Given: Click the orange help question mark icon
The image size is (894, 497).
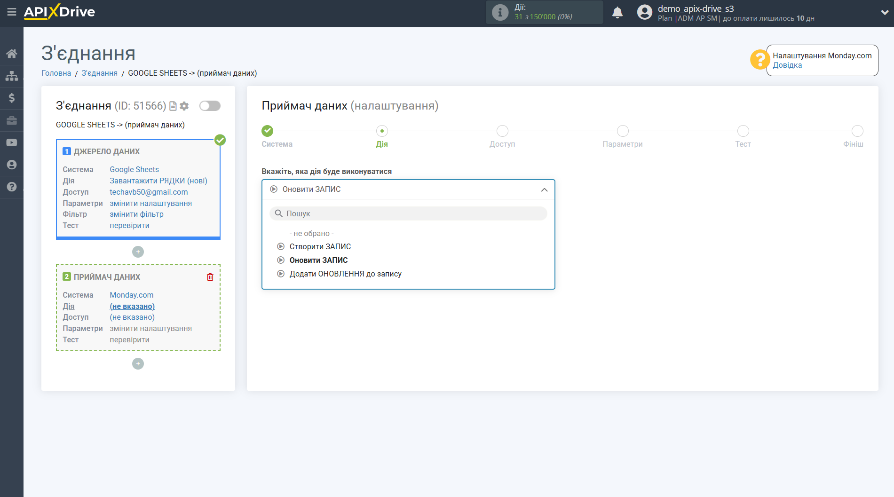Looking at the screenshot, I should pyautogui.click(x=760, y=60).
